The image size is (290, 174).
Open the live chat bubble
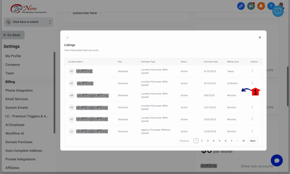[277, 160]
